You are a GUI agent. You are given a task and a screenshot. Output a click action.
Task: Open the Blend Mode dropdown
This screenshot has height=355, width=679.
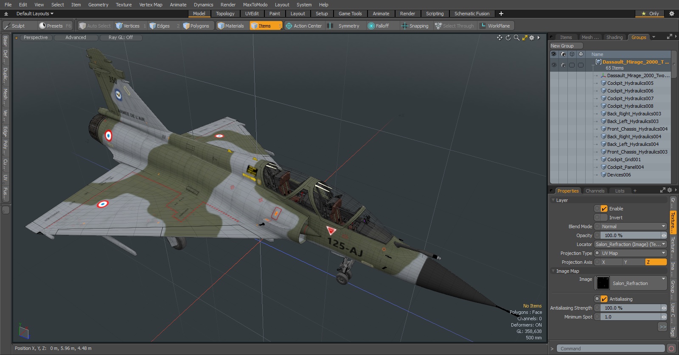pyautogui.click(x=634, y=226)
